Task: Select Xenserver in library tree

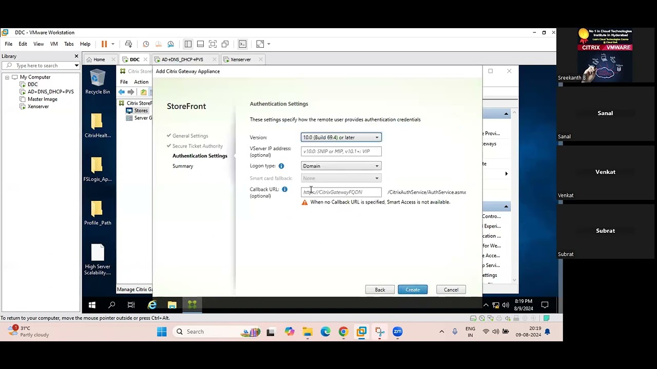Action: 38,107
